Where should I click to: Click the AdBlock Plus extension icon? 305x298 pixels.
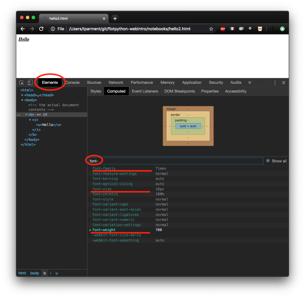coord(223,29)
